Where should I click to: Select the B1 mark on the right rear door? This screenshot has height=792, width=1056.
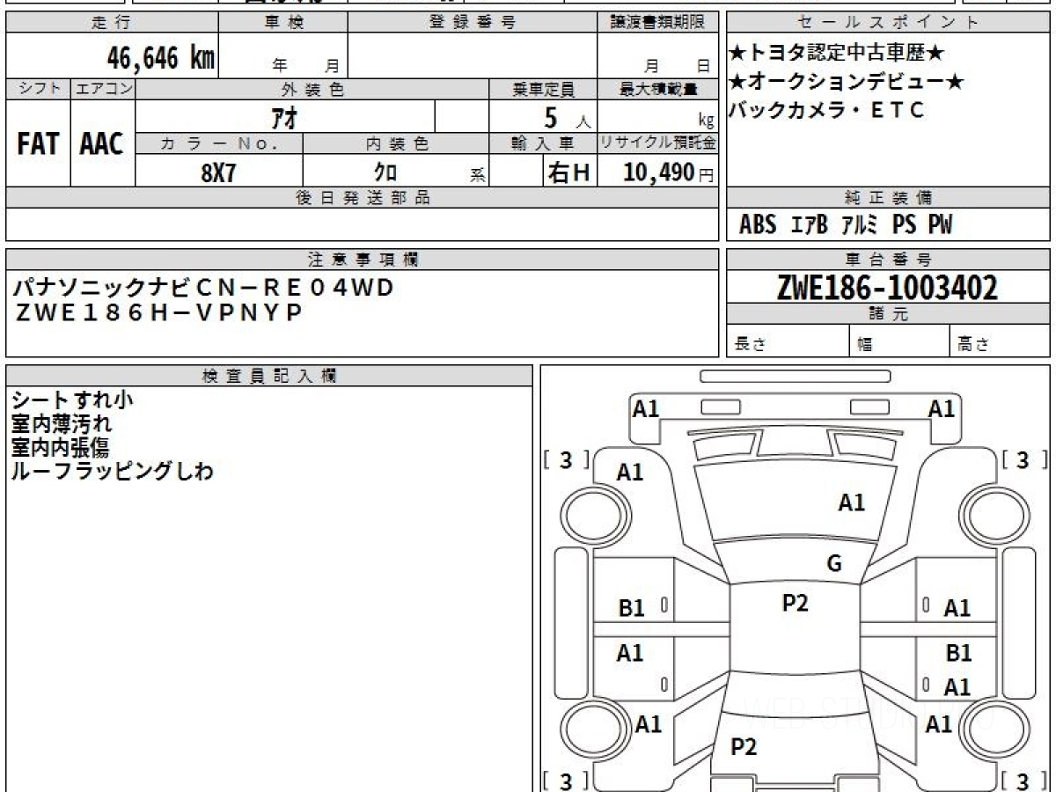point(958,654)
